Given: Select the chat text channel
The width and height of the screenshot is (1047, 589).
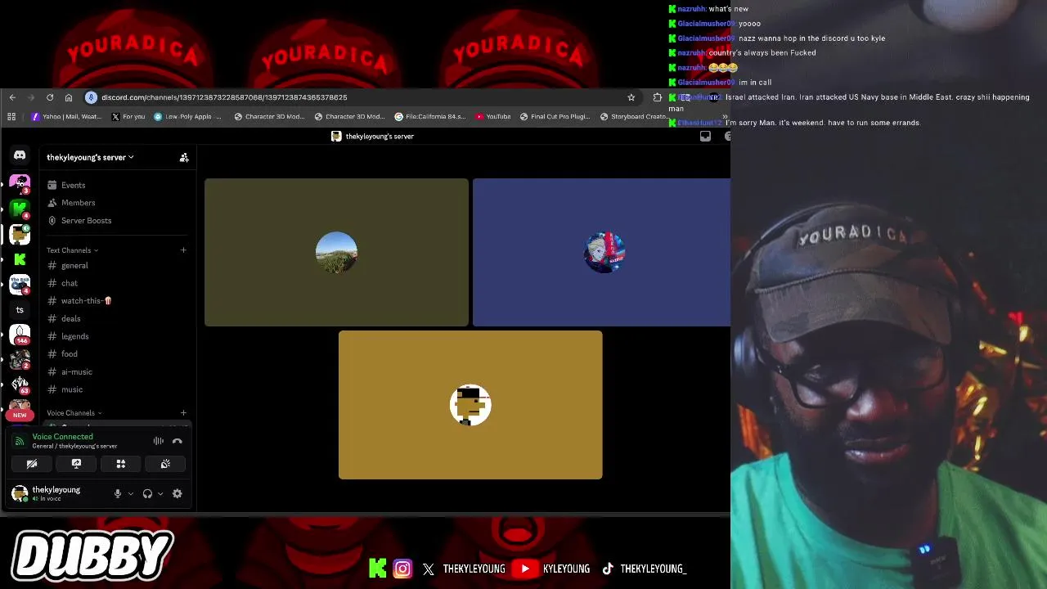Looking at the screenshot, I should [117, 283].
